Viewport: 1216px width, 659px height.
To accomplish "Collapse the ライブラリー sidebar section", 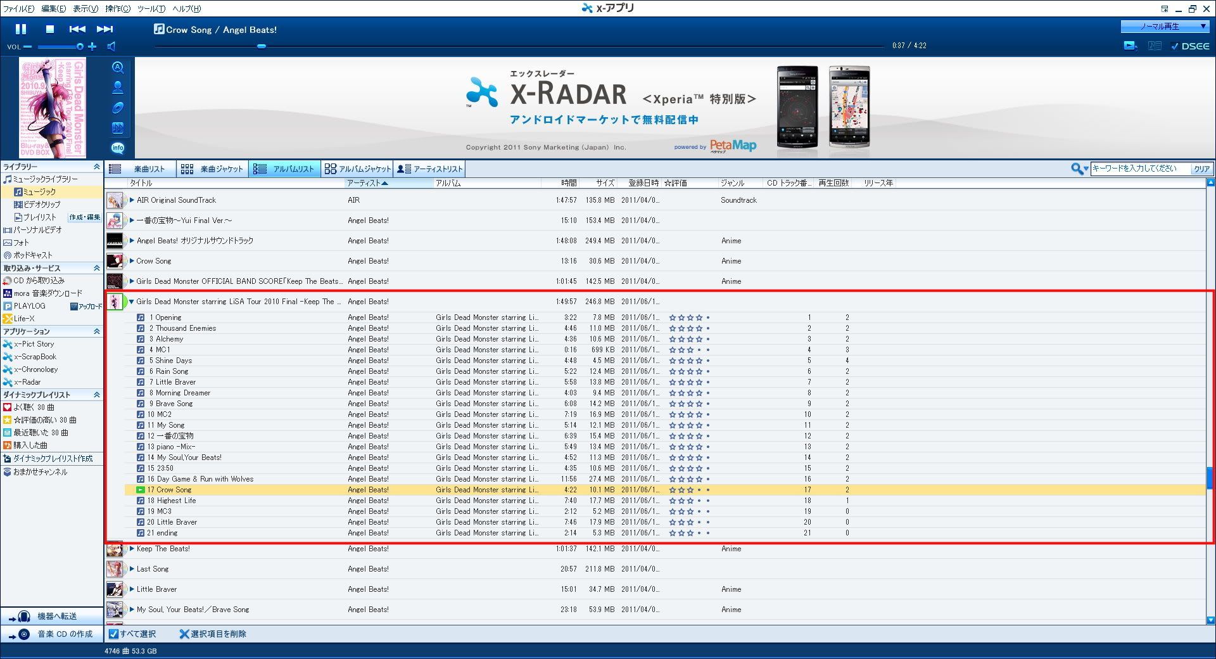I will pyautogui.click(x=96, y=167).
